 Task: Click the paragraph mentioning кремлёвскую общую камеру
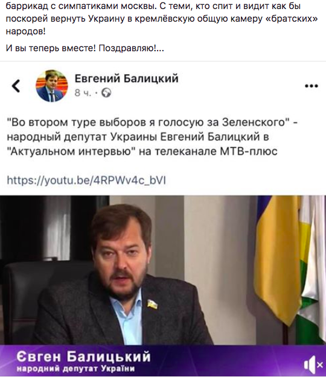(x=162, y=19)
